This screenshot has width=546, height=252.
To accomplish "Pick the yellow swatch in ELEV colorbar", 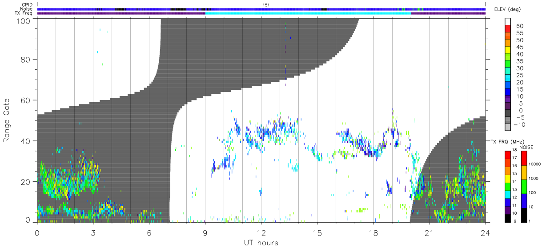I will point(508,50).
